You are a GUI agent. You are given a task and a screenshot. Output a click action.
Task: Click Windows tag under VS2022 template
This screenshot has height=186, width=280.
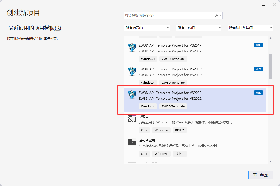click(x=148, y=106)
